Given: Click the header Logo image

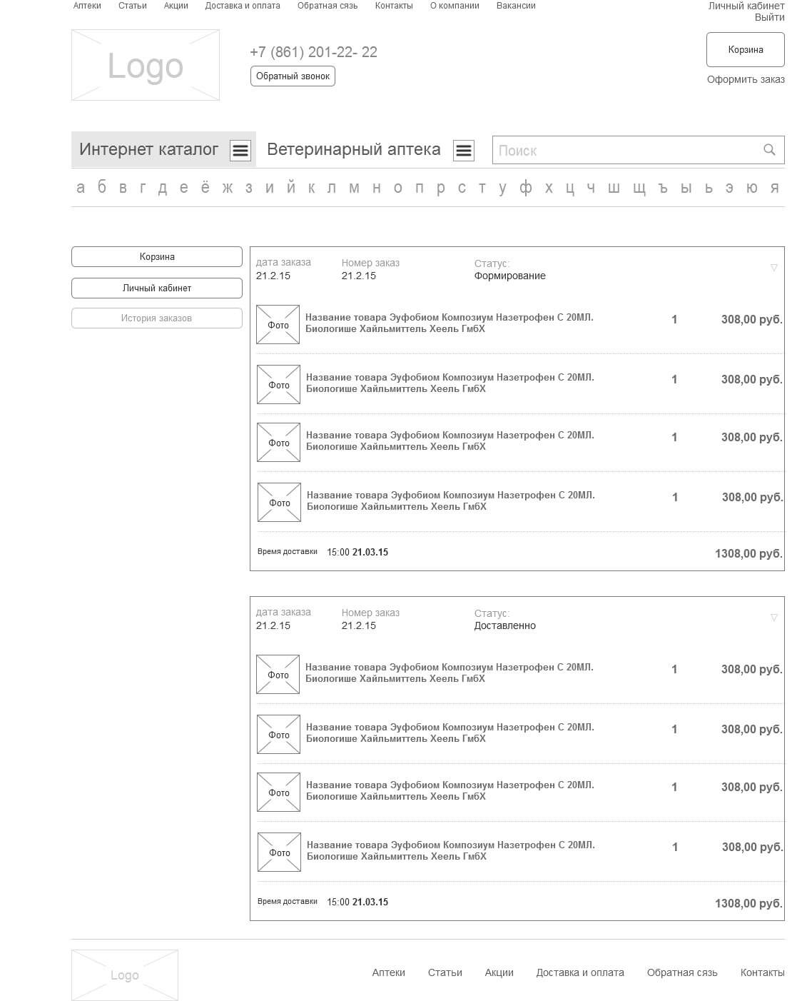Looking at the screenshot, I should click(146, 65).
